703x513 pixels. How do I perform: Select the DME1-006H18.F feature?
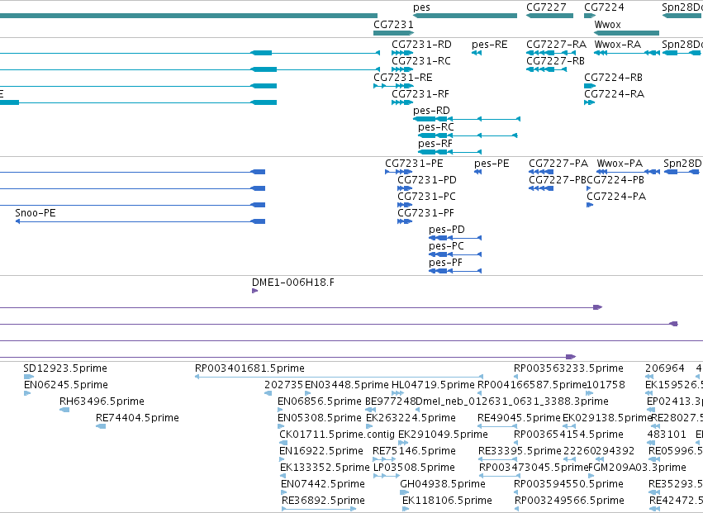click(x=255, y=291)
